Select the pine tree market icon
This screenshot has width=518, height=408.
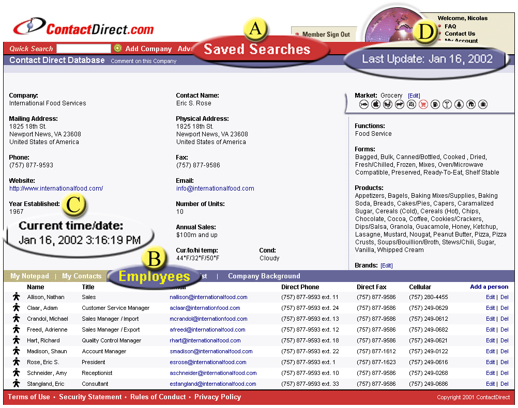(459, 105)
